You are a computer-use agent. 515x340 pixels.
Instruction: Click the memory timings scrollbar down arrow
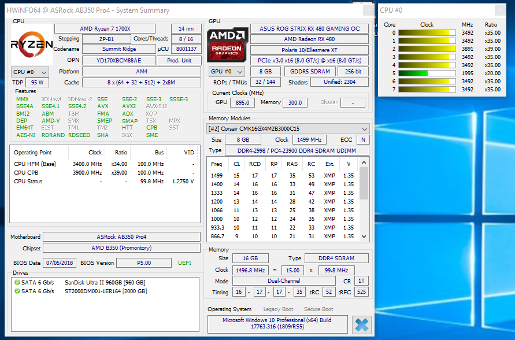[364, 236]
